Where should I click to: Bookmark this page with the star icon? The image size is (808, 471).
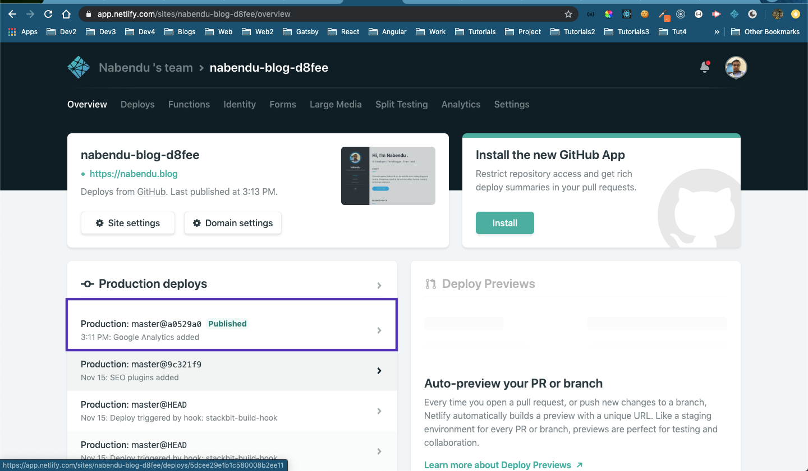click(568, 14)
